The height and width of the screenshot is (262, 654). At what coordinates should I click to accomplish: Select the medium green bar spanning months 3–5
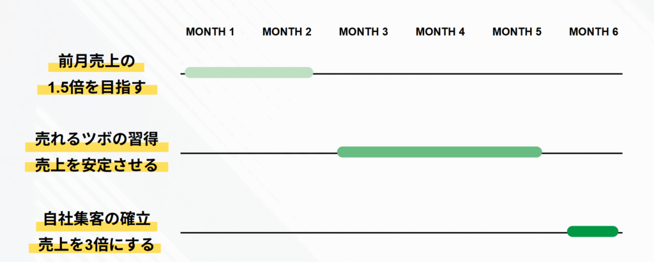click(439, 152)
